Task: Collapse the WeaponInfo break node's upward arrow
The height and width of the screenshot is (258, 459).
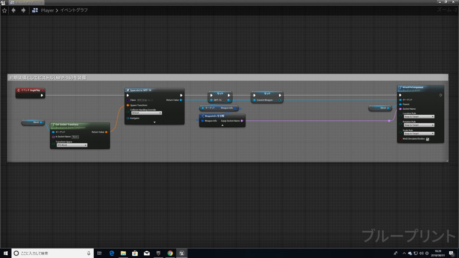Action: [x=222, y=125]
